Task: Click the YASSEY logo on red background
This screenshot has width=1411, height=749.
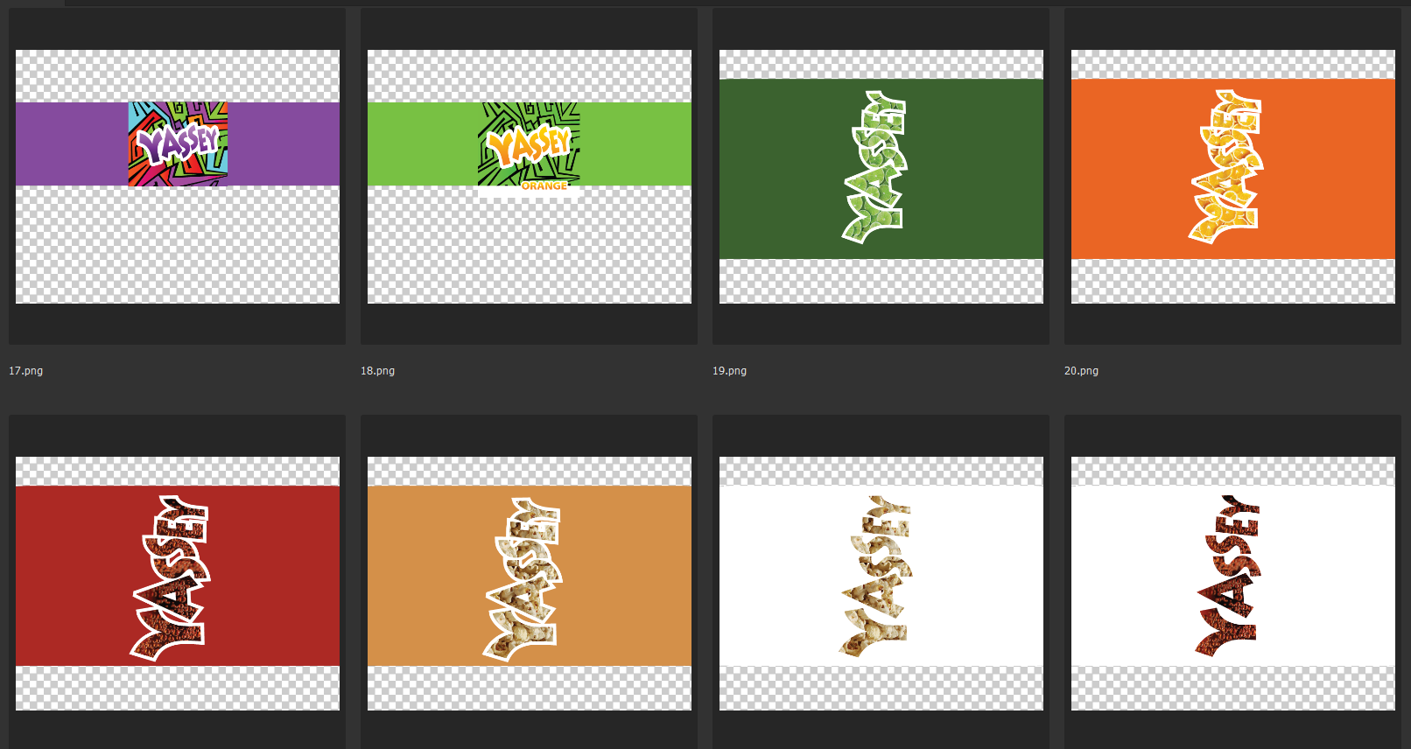Action: 171,577
